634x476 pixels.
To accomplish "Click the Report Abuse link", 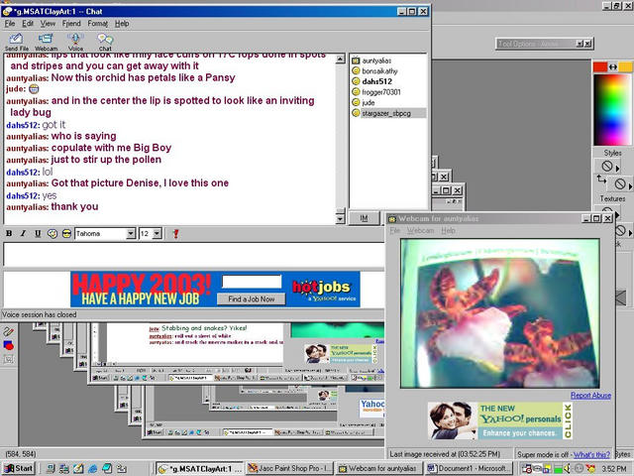I will coord(590,396).
